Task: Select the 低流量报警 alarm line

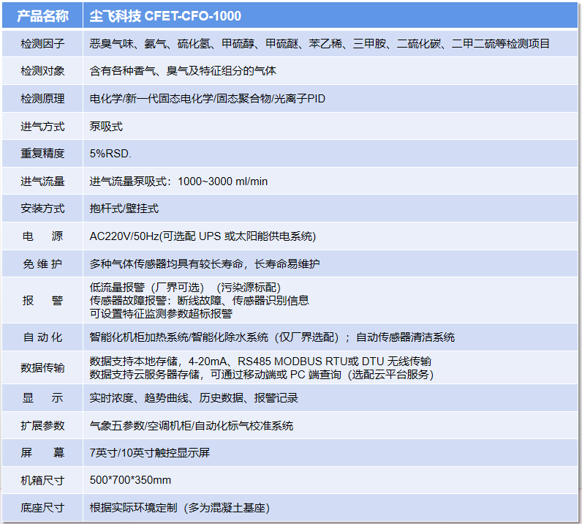Action: (x=184, y=288)
